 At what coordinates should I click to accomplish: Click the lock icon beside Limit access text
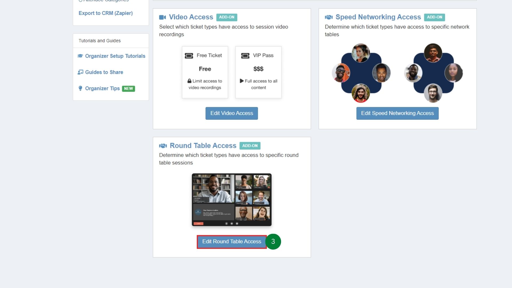(189, 81)
